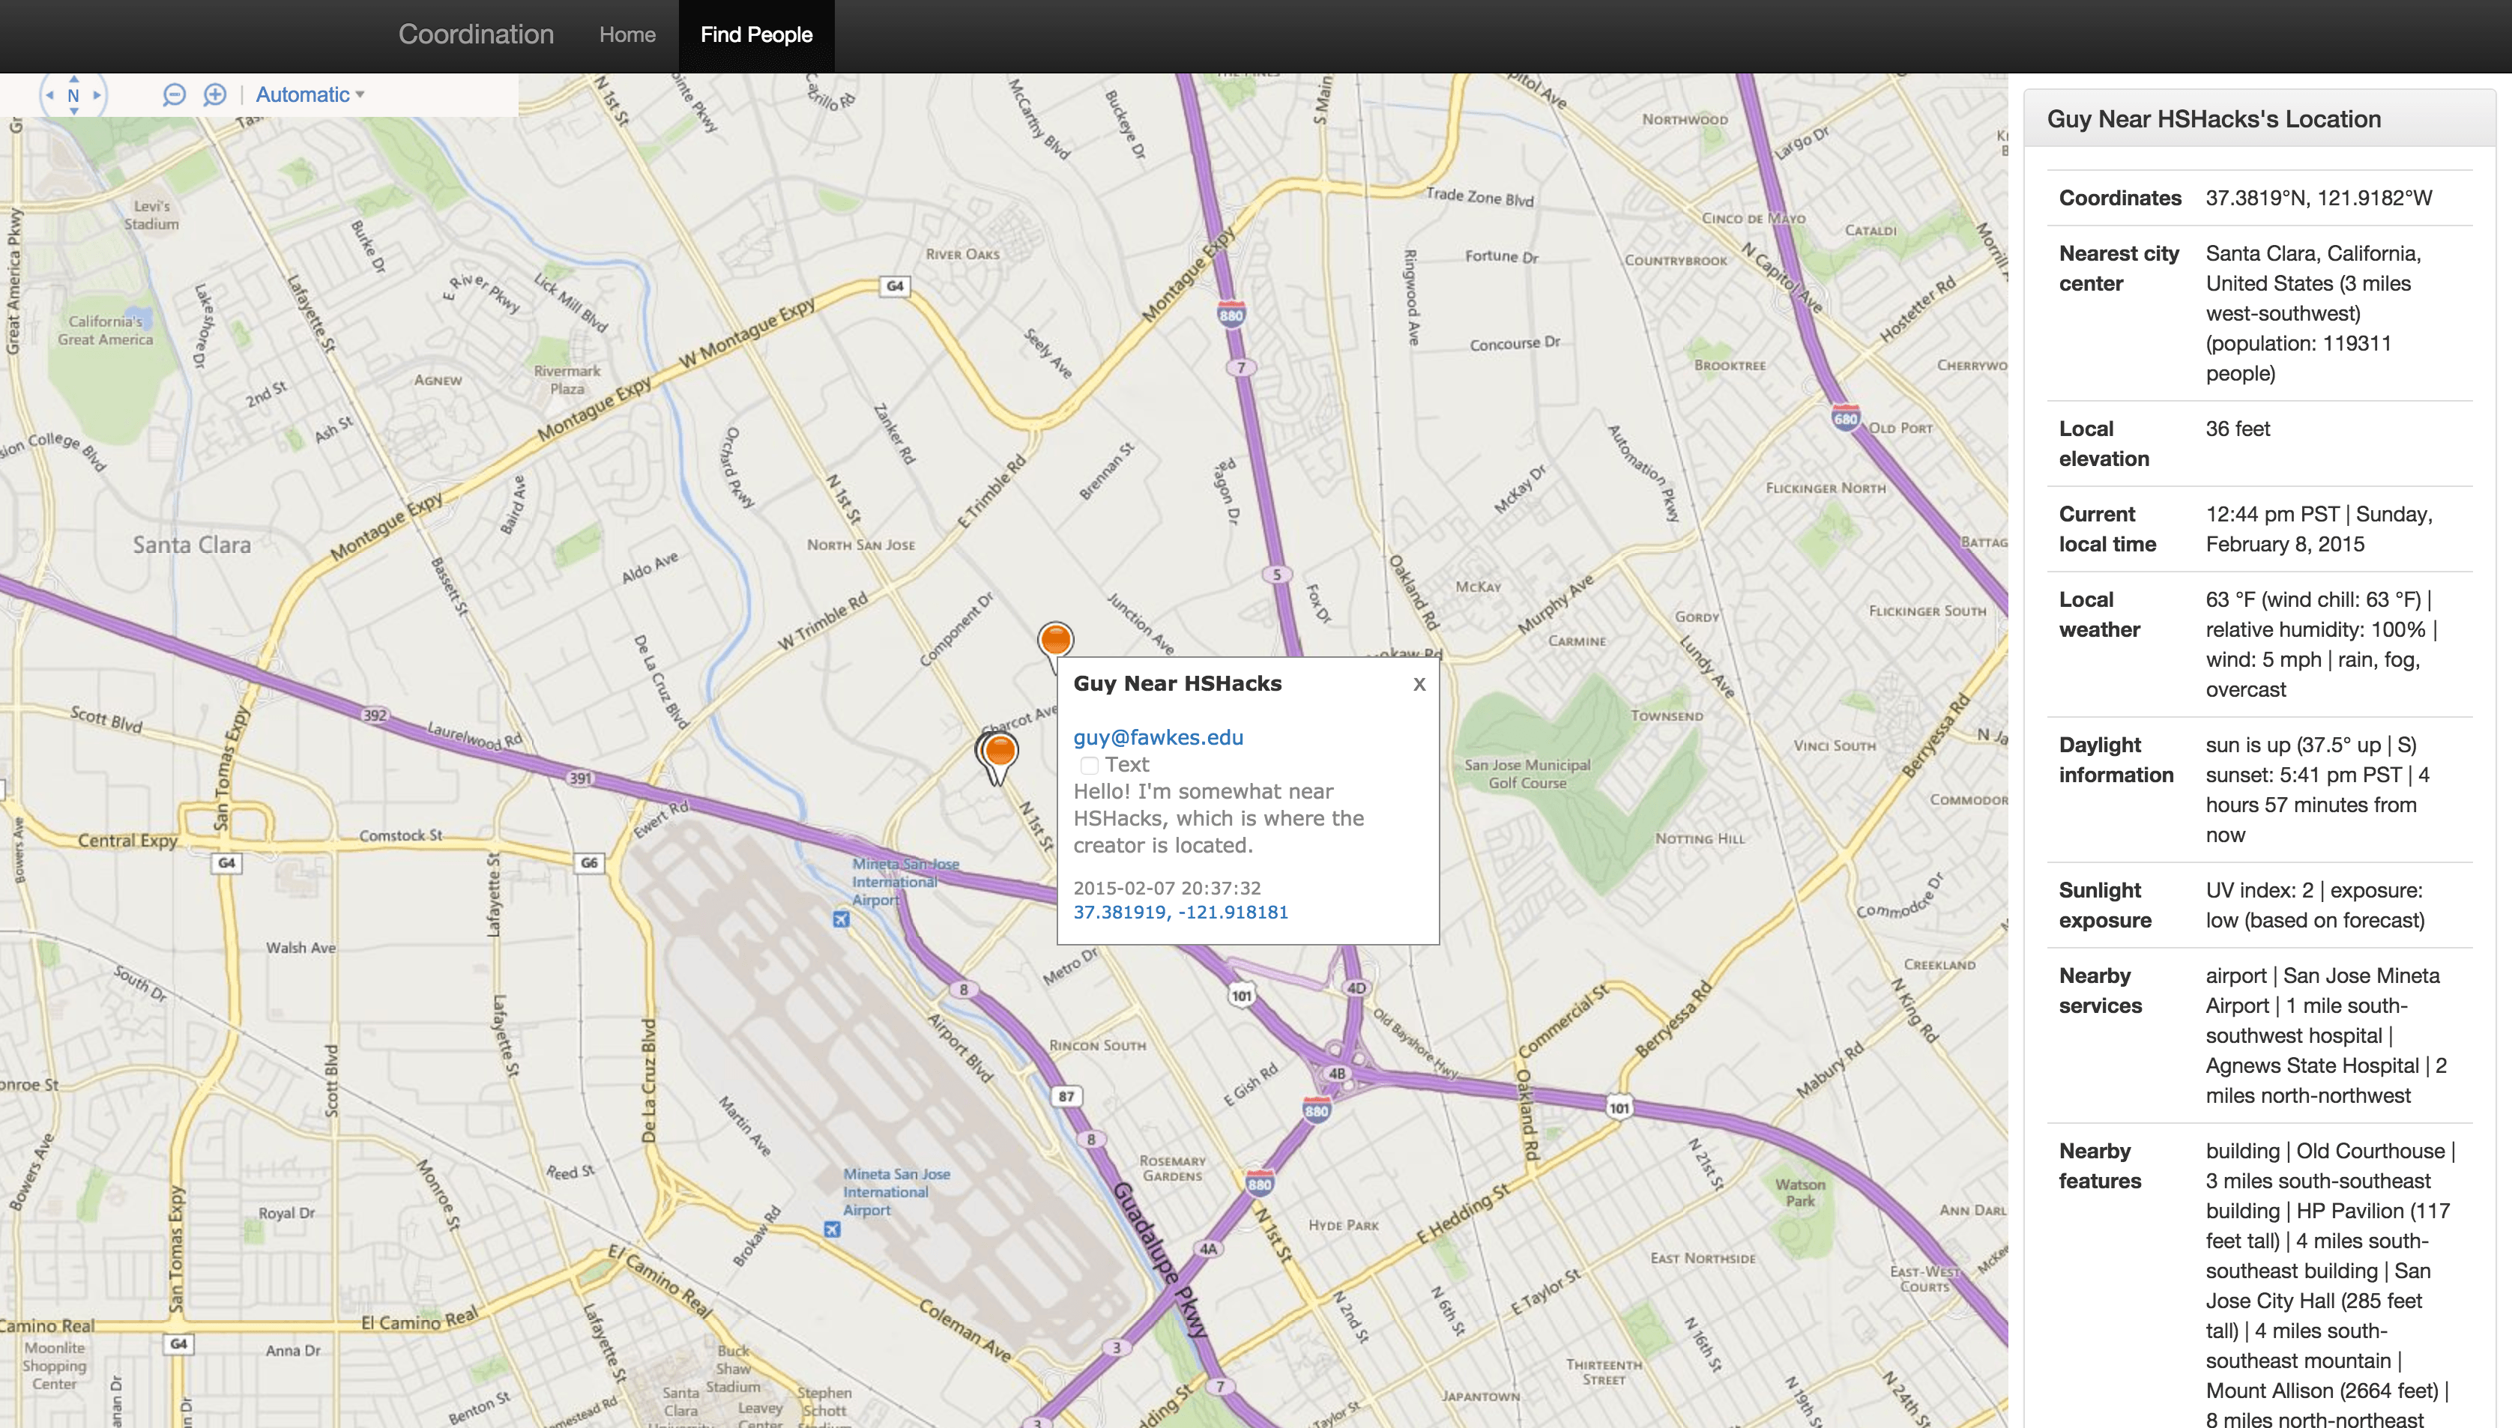Pan map right with compass arrow
The height and width of the screenshot is (1428, 2512).
(96, 95)
